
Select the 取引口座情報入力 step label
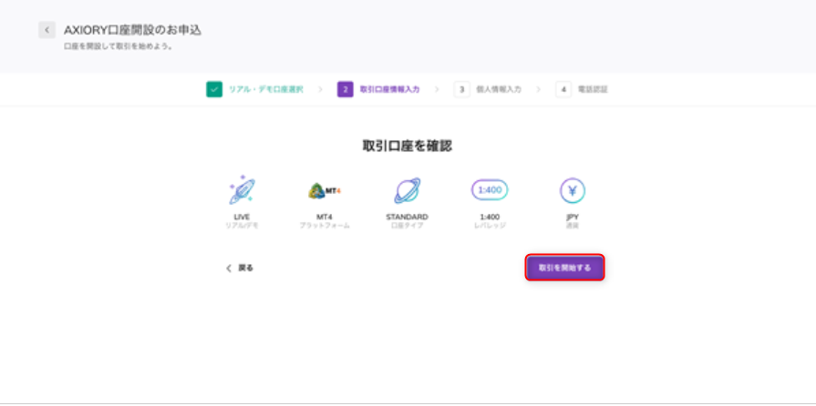click(390, 89)
